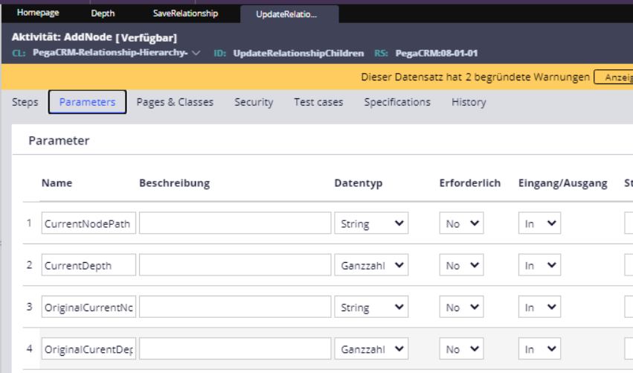Open the Specifications tab

(397, 102)
